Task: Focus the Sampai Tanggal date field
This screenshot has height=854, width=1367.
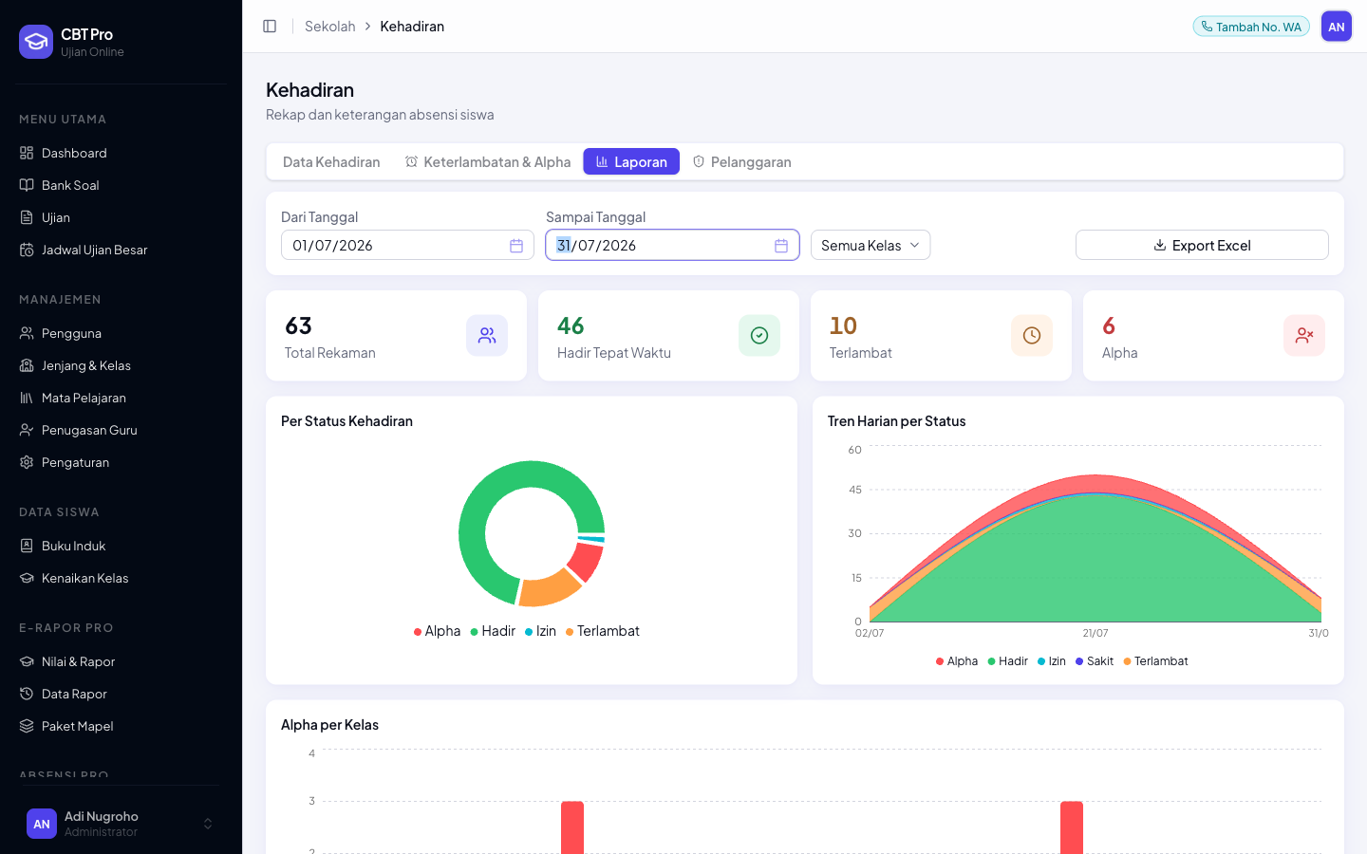Action: [x=672, y=245]
